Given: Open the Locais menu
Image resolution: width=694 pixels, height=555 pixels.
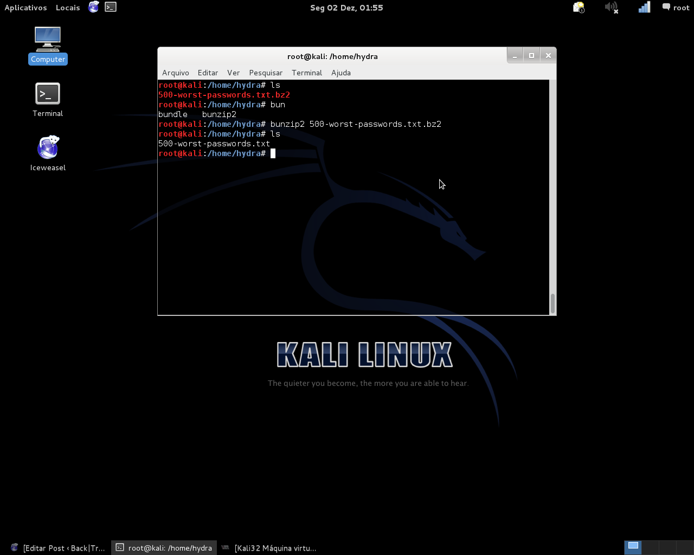Looking at the screenshot, I should pos(68,8).
